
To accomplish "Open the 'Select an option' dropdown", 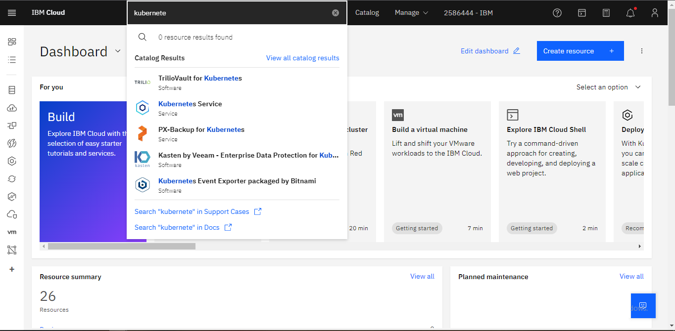I will coord(608,87).
